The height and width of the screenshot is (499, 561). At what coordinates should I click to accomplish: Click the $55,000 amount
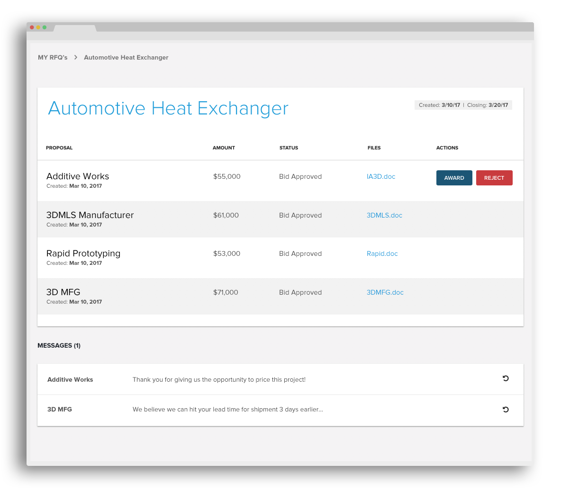pos(227,176)
